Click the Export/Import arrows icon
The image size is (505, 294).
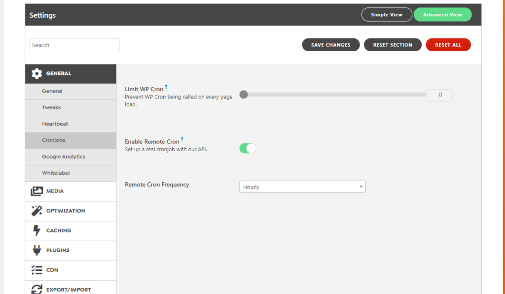coord(36,289)
